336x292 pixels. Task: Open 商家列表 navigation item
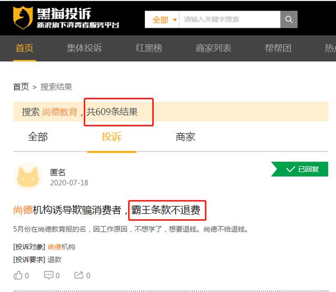[214, 48]
